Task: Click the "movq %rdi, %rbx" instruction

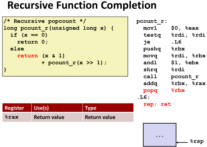Action: pos(175,56)
